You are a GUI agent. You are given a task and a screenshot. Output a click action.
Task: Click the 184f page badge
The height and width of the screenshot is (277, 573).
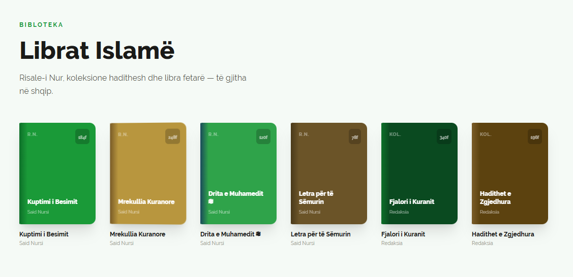(82, 137)
